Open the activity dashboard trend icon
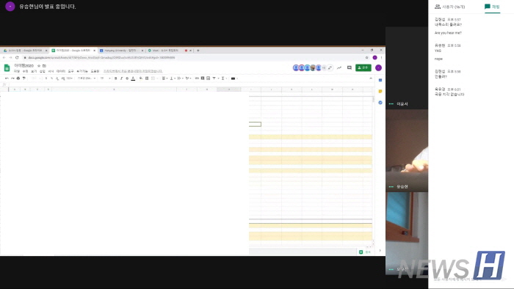Viewport: 514px width, 289px height. [339, 67]
